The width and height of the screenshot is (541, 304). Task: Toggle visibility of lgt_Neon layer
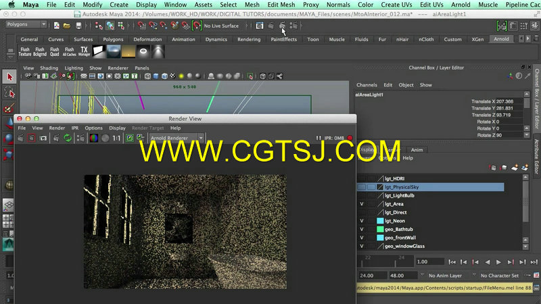362,221
